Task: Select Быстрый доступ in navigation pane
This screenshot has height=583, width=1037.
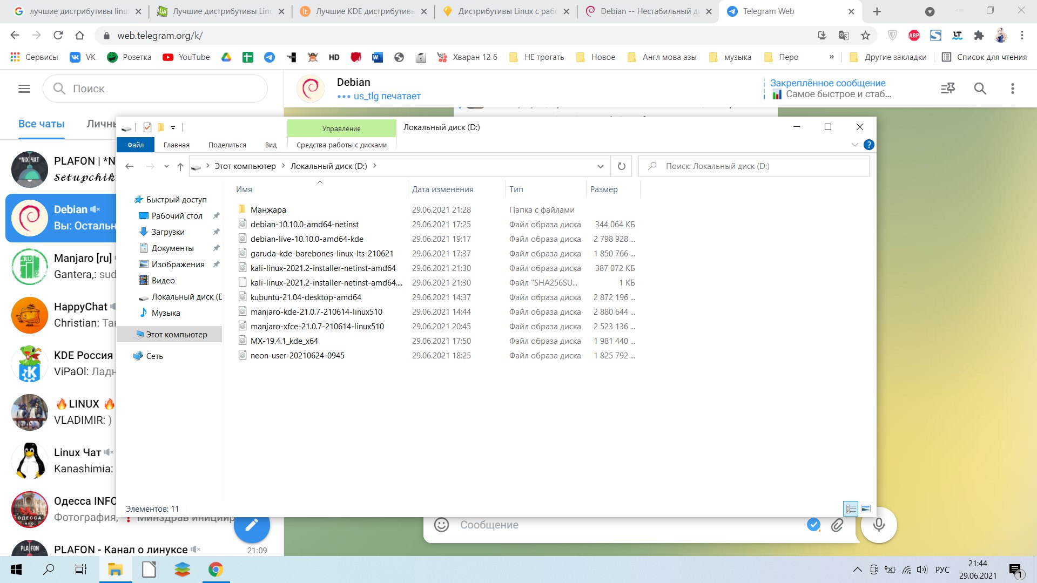Action: coord(176,200)
